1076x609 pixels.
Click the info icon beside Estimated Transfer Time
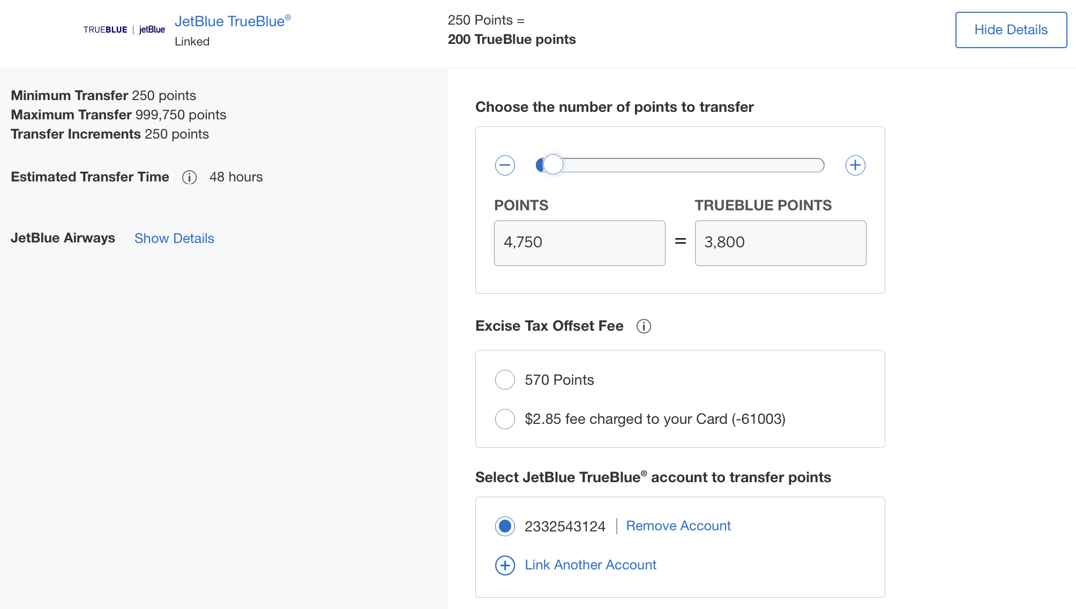(x=189, y=177)
